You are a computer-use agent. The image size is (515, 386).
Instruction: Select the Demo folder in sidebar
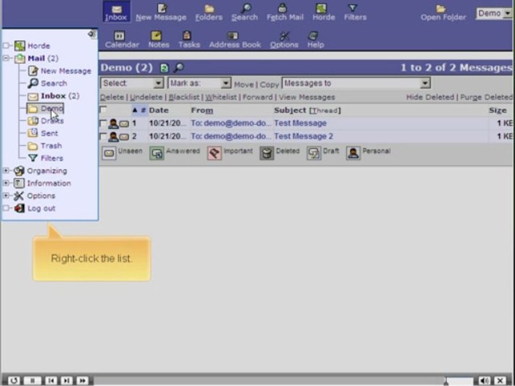coord(51,108)
